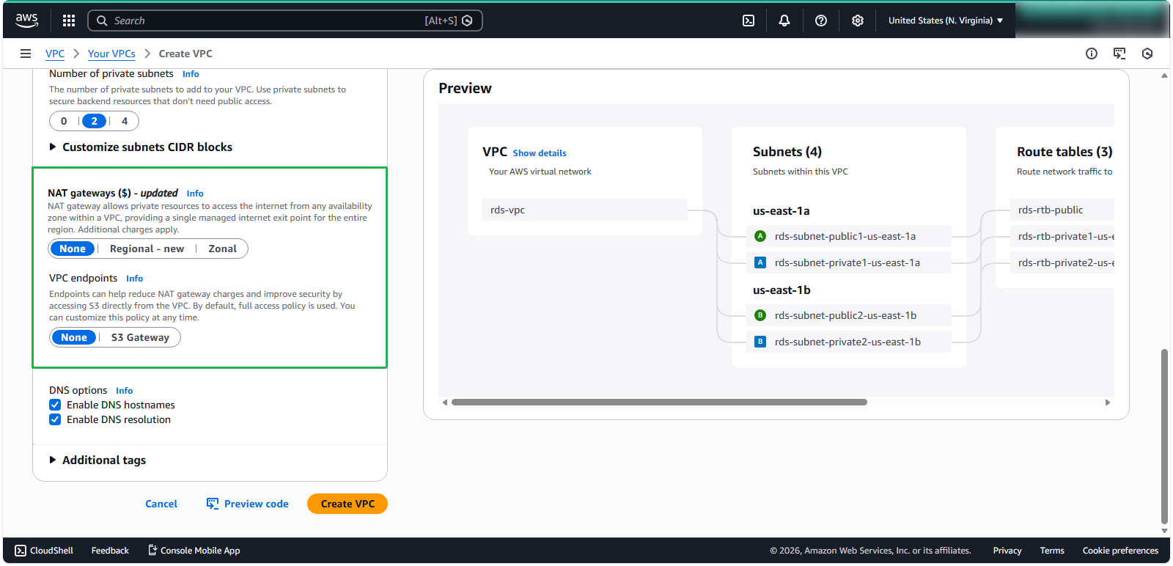Select the rds-vpc preview node
Viewport: 1173px width, 566px height.
[x=585, y=210]
